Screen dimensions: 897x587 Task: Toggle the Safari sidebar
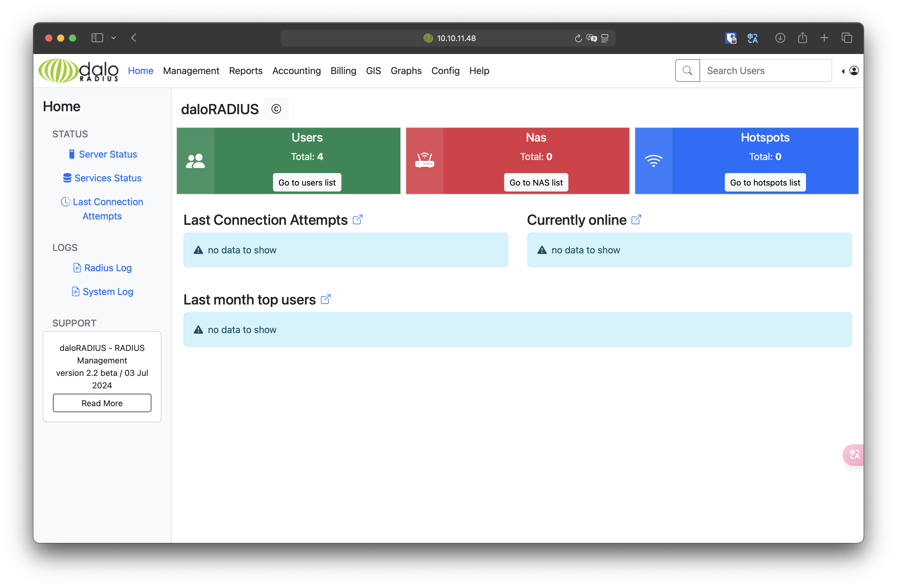click(x=97, y=38)
